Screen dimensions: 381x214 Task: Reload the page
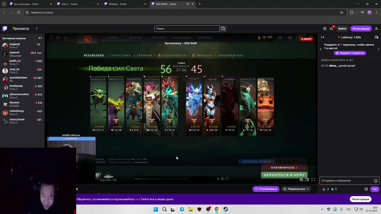[x=18, y=12]
